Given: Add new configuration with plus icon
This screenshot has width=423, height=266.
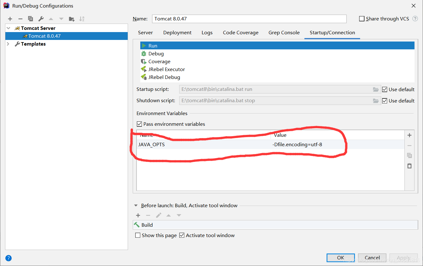Looking at the screenshot, I should tap(10, 19).
